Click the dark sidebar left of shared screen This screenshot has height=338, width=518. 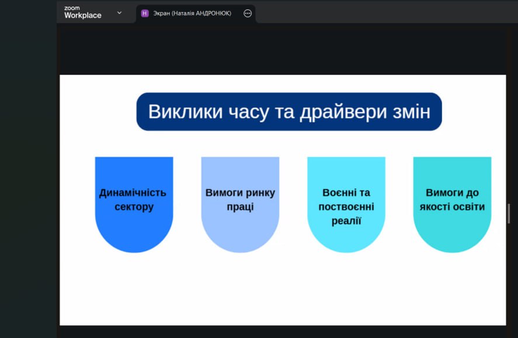28,175
